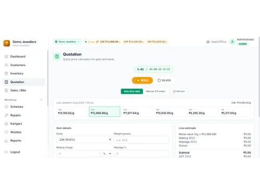Click the S-01 / 04-08-26 quote number badge
Viewport: 260px width, 195px height.
click(153, 69)
